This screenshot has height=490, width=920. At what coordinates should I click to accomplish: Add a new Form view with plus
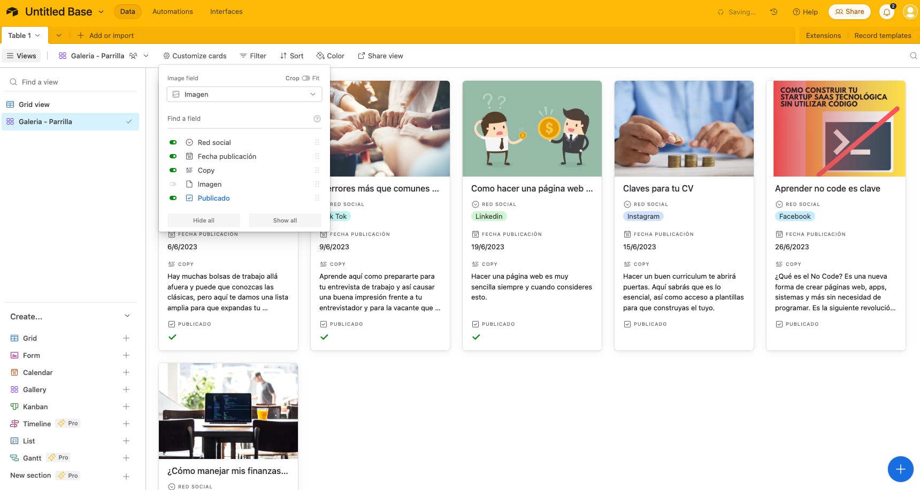[x=126, y=355]
